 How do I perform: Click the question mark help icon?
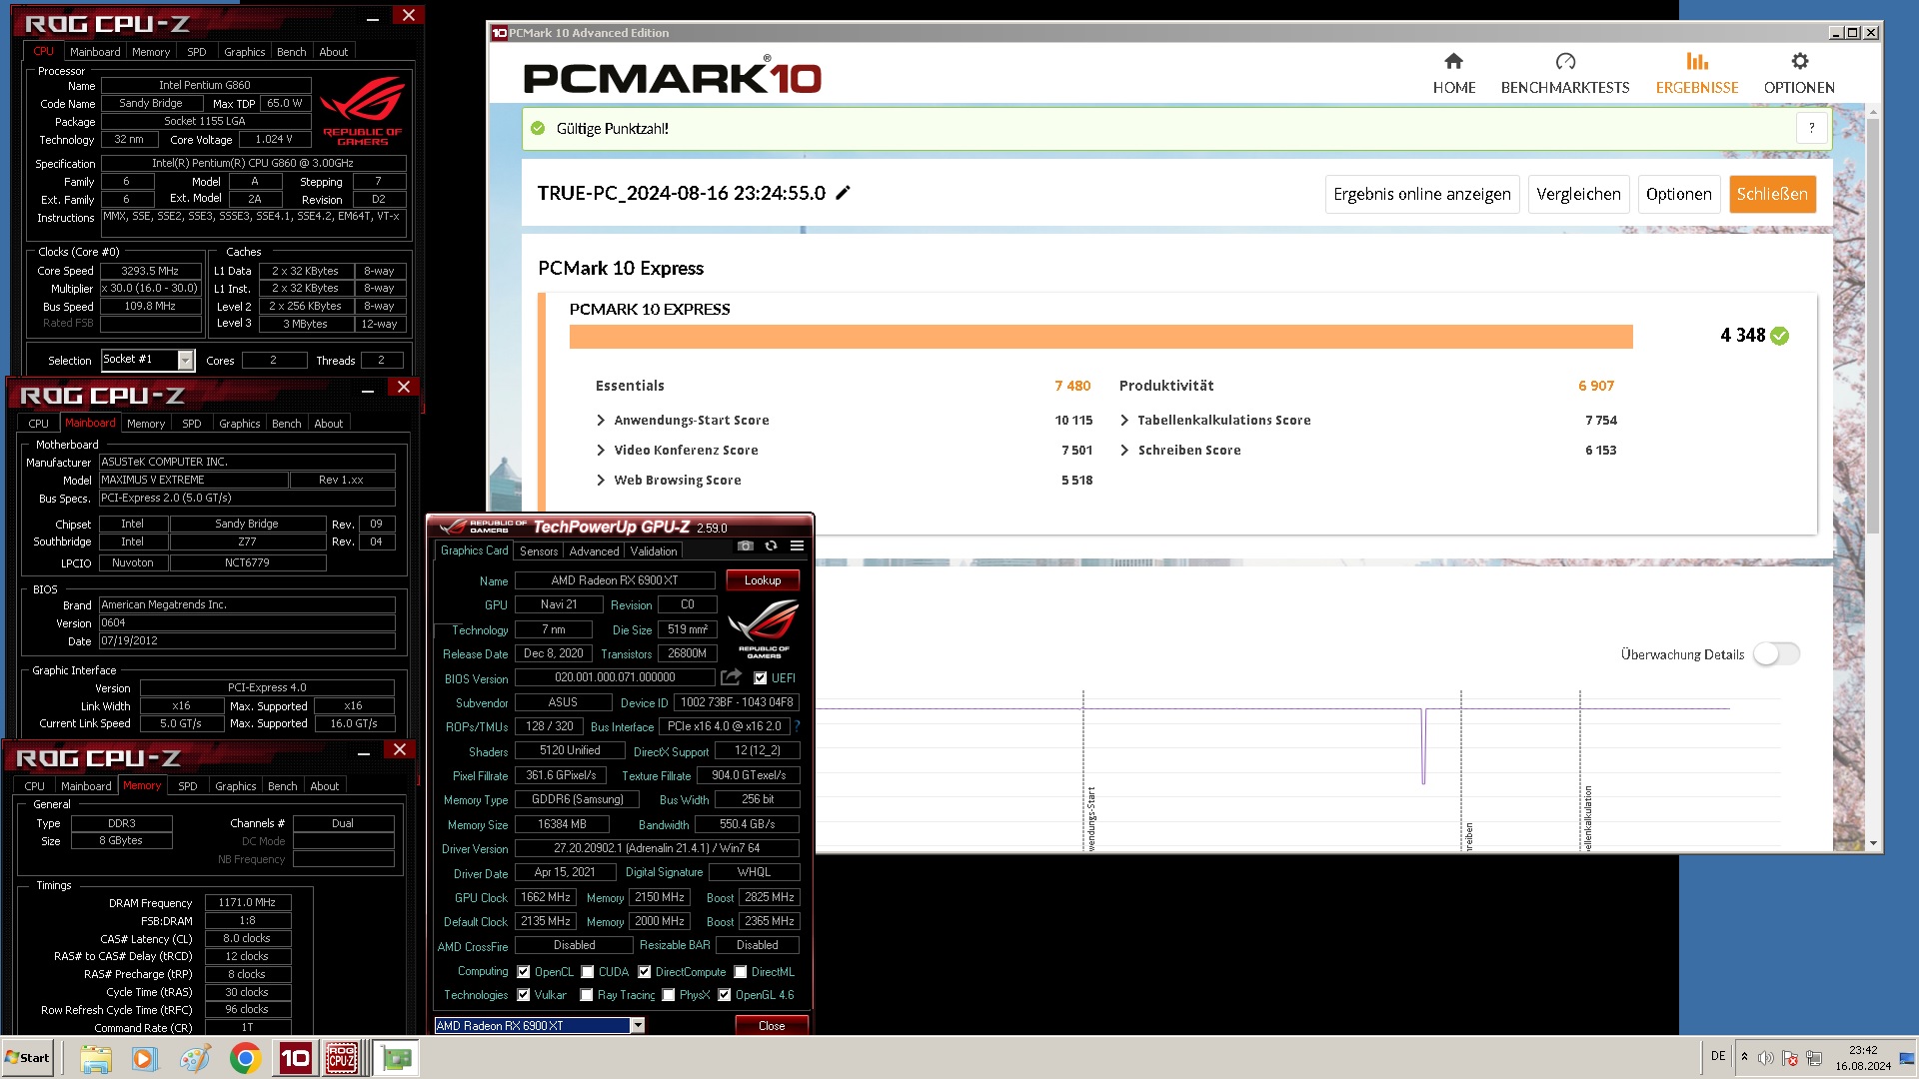tap(1811, 128)
